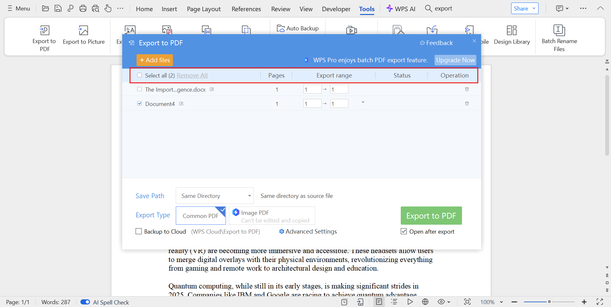Open the Feedback link in dialog

pyautogui.click(x=436, y=43)
